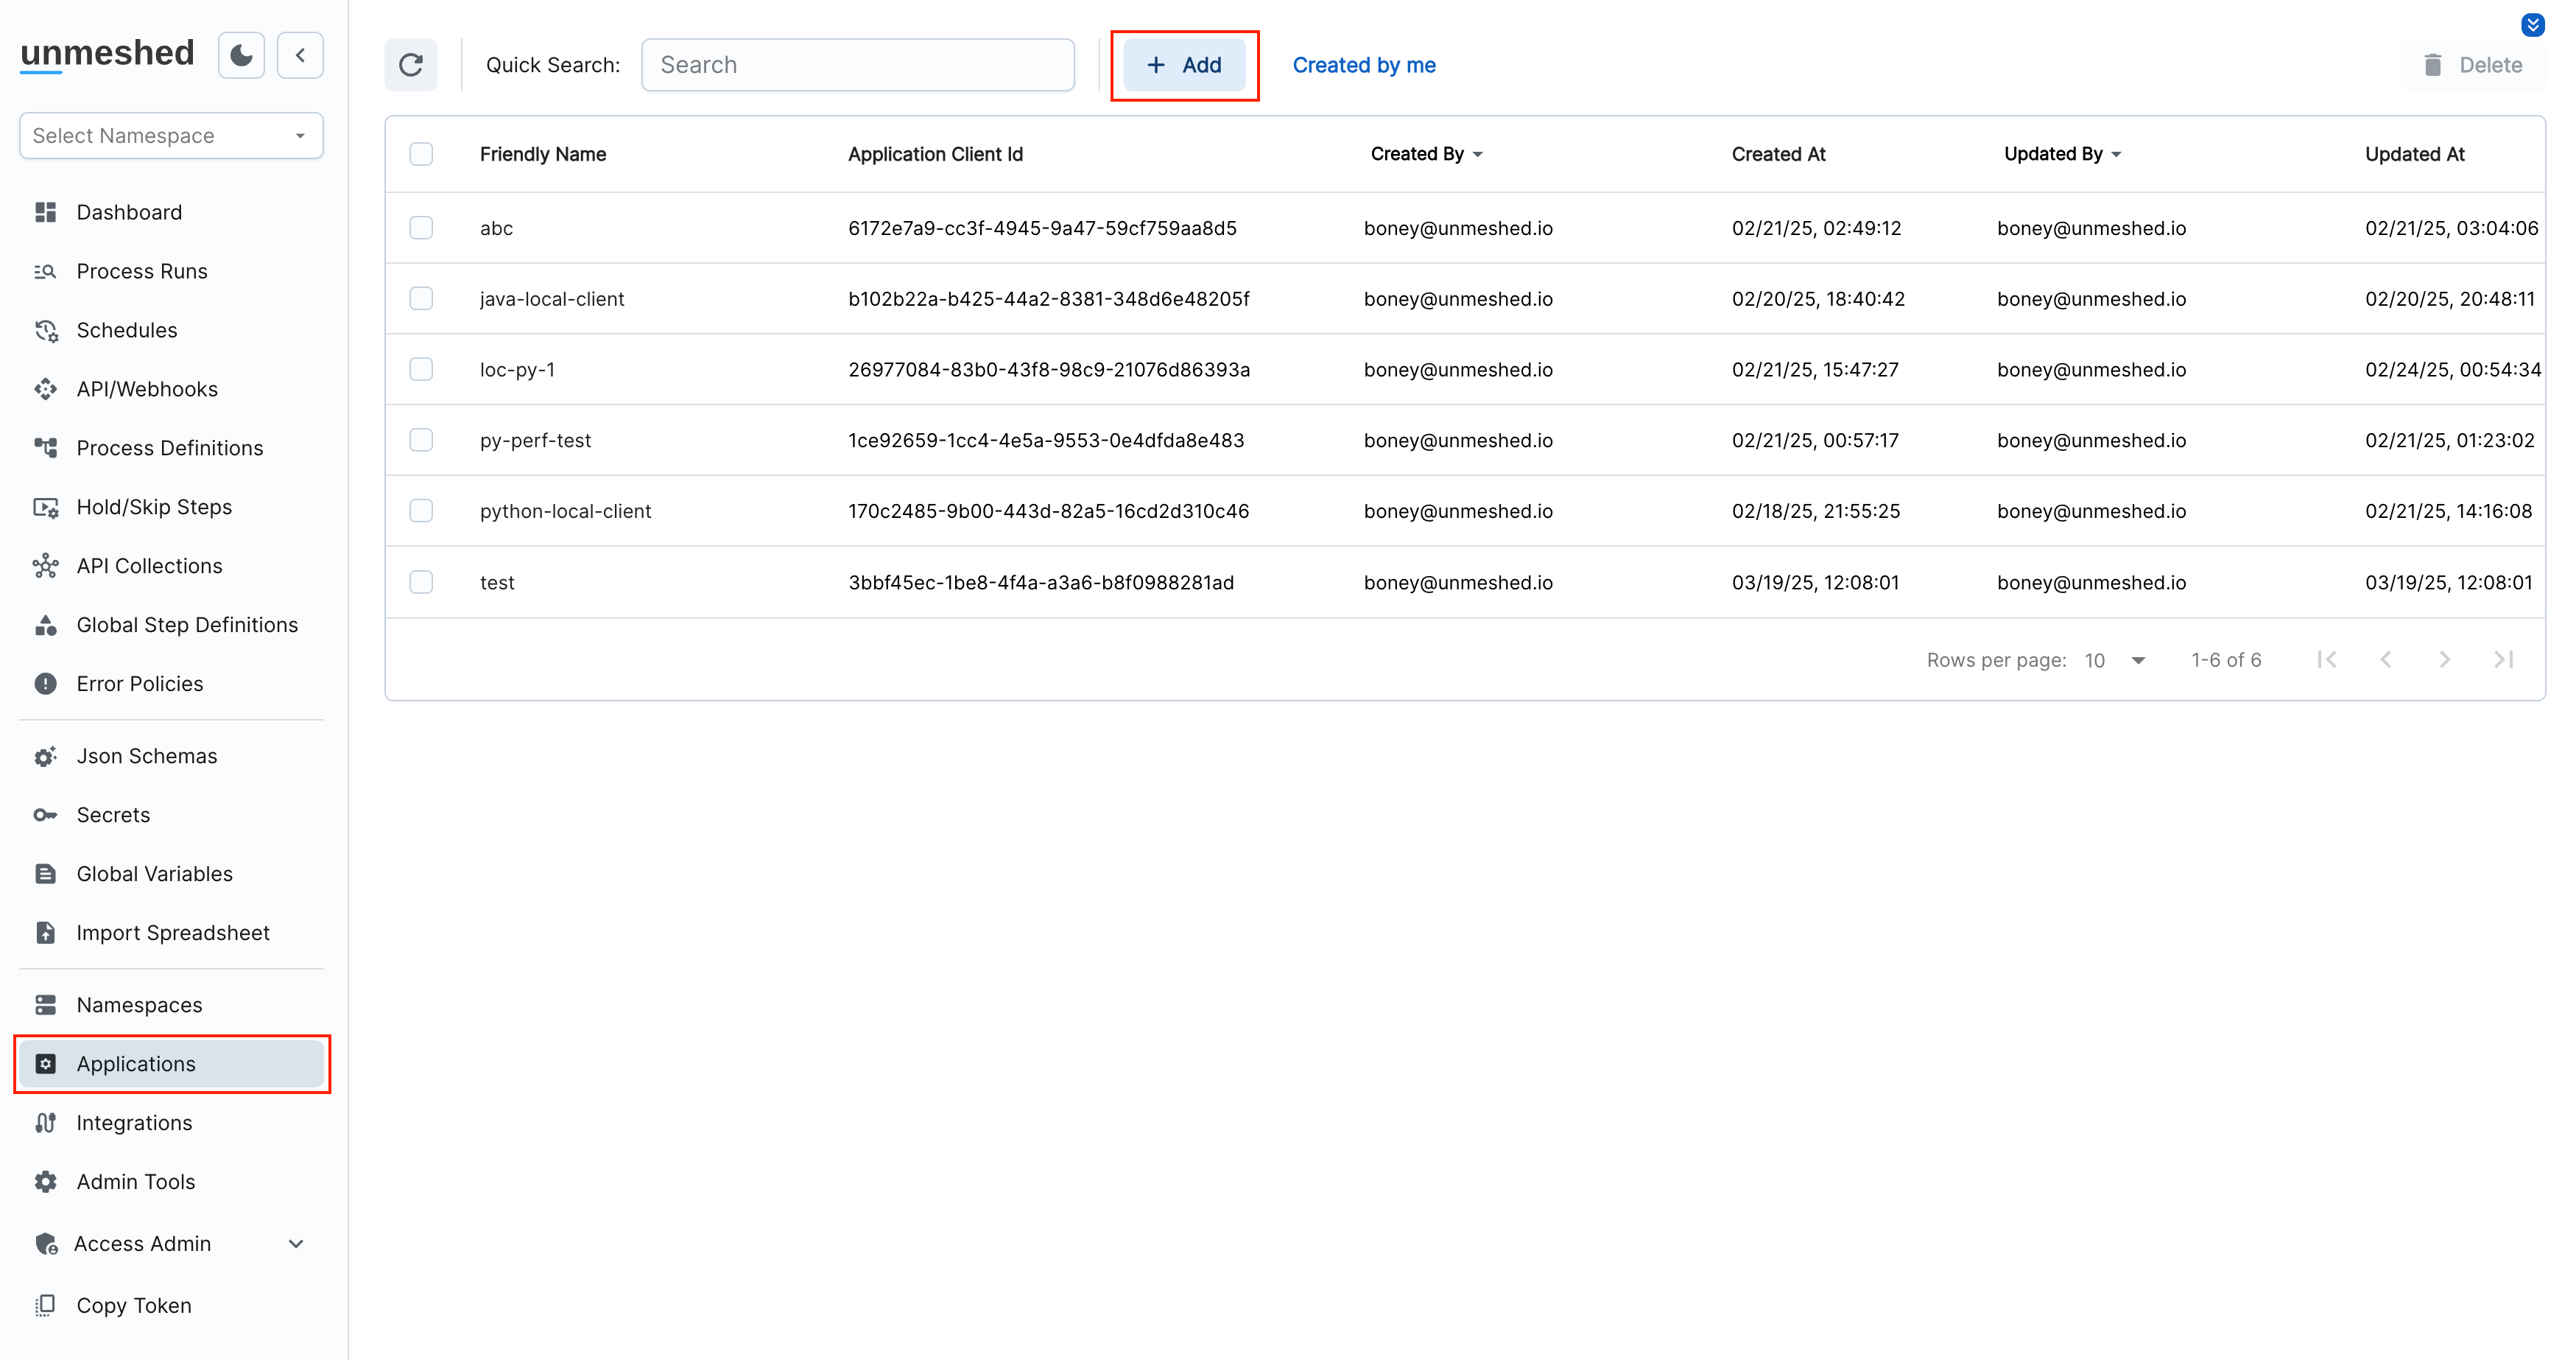
Task: Click the Add button
Action: [1184, 64]
